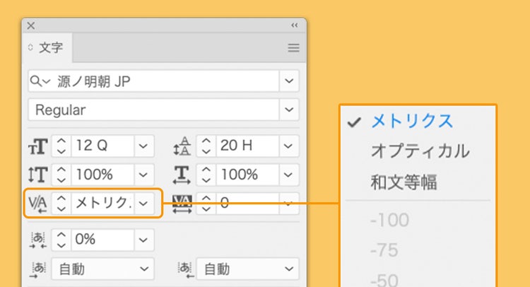This screenshot has width=530, height=287.
Task: Open the leading 20 H dropdown
Action: pyautogui.click(x=288, y=146)
